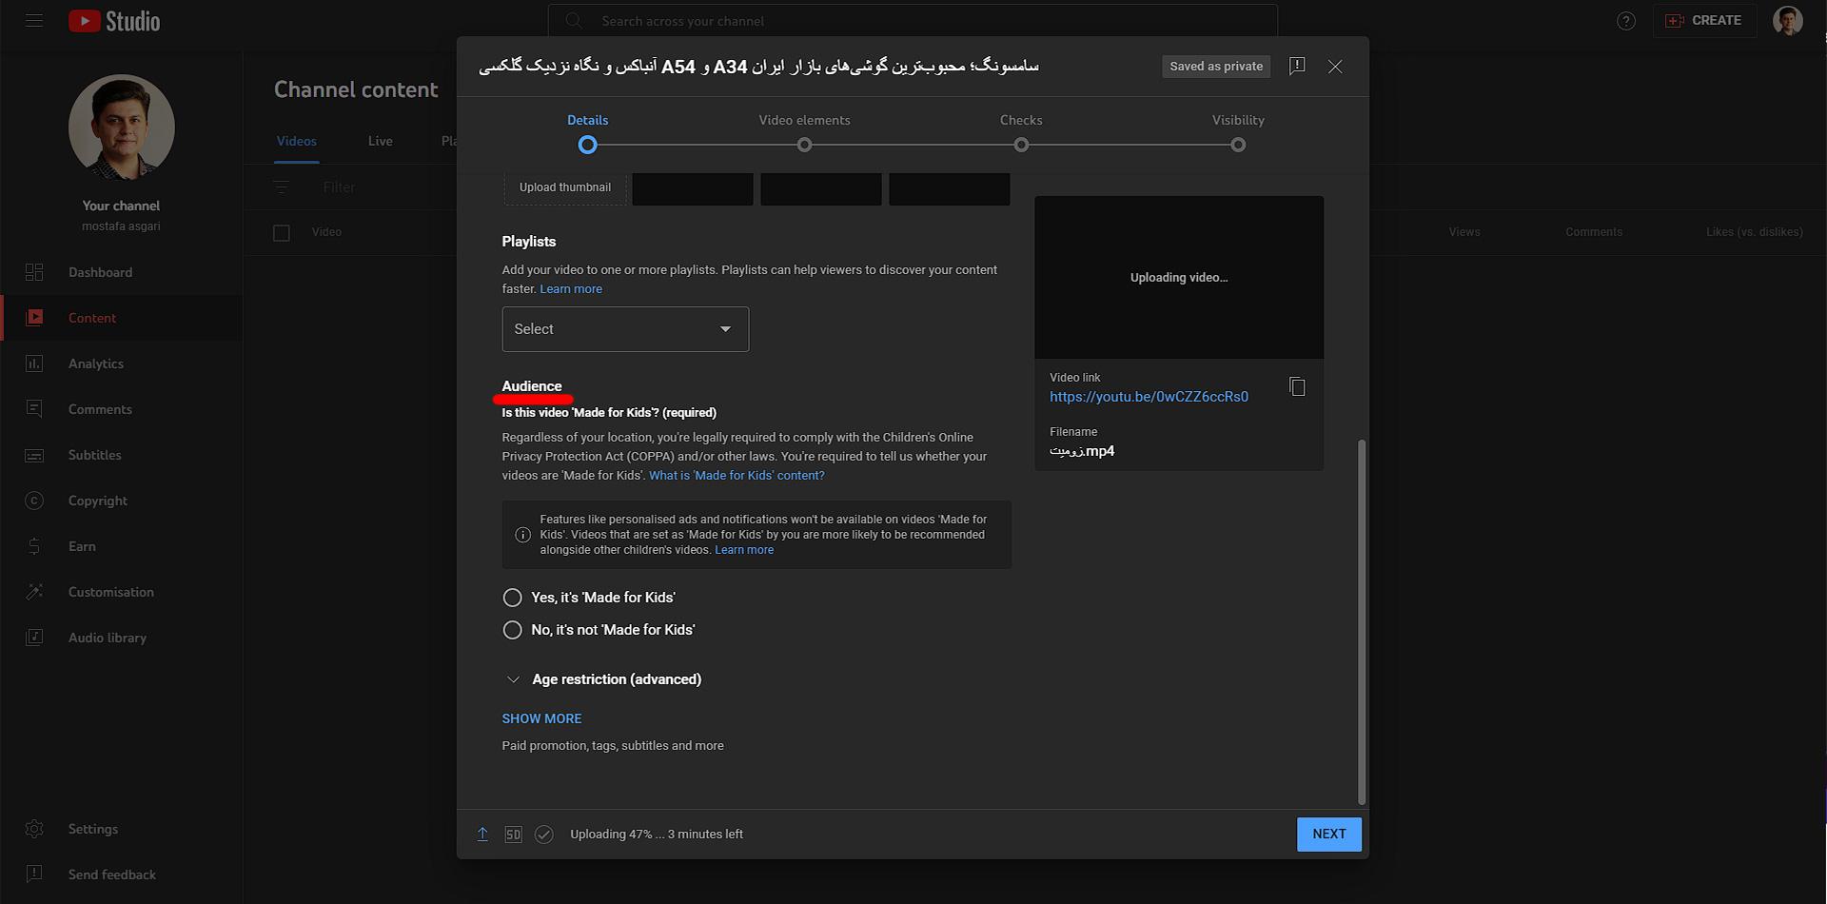Viewport: 1827px width, 904px height.
Task: Select the first auto-generated thumbnail
Action: (x=693, y=188)
